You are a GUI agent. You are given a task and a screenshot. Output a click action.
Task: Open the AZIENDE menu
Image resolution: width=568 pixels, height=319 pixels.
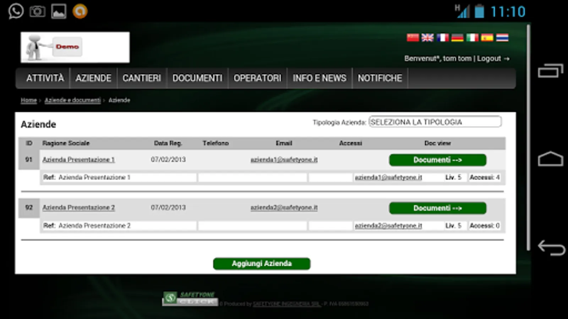(x=93, y=78)
